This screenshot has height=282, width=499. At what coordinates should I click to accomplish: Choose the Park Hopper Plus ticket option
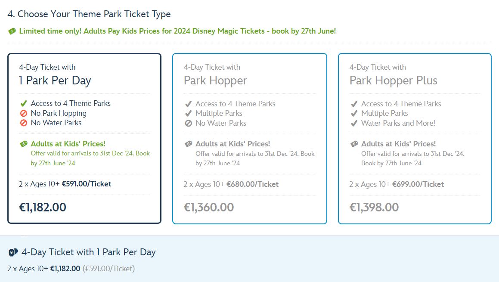coord(415,139)
